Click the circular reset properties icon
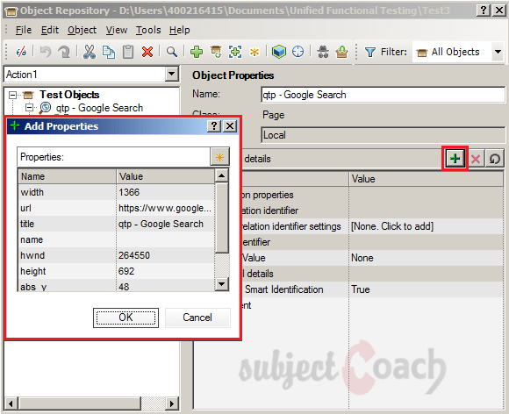 (x=495, y=159)
